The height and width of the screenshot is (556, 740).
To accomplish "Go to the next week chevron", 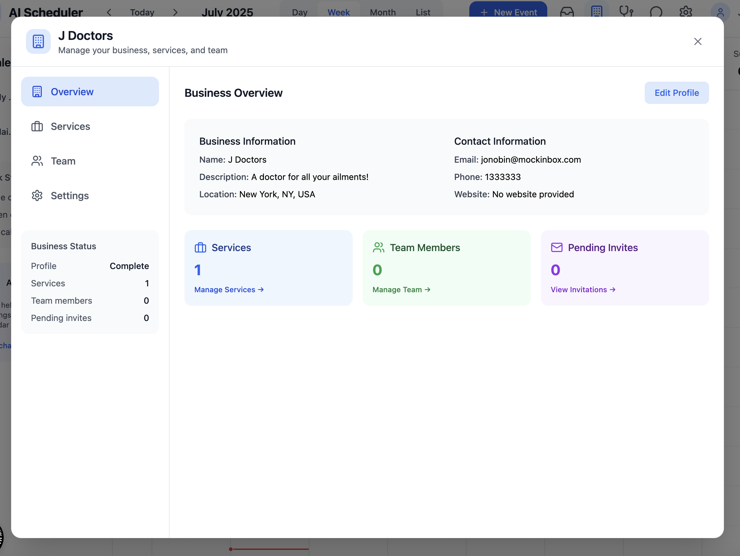I will (x=175, y=12).
